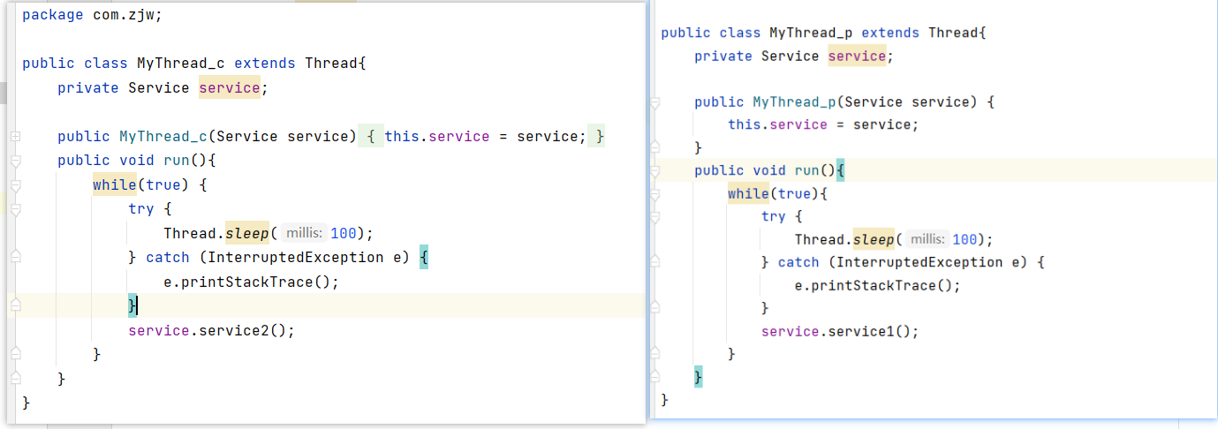Collapse the while(true) block fold in MyThread_c
This screenshot has width=1218, height=429.
pos(15,185)
